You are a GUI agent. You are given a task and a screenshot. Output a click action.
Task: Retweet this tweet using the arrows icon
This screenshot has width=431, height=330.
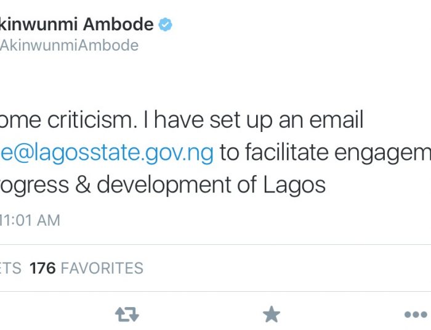127,315
